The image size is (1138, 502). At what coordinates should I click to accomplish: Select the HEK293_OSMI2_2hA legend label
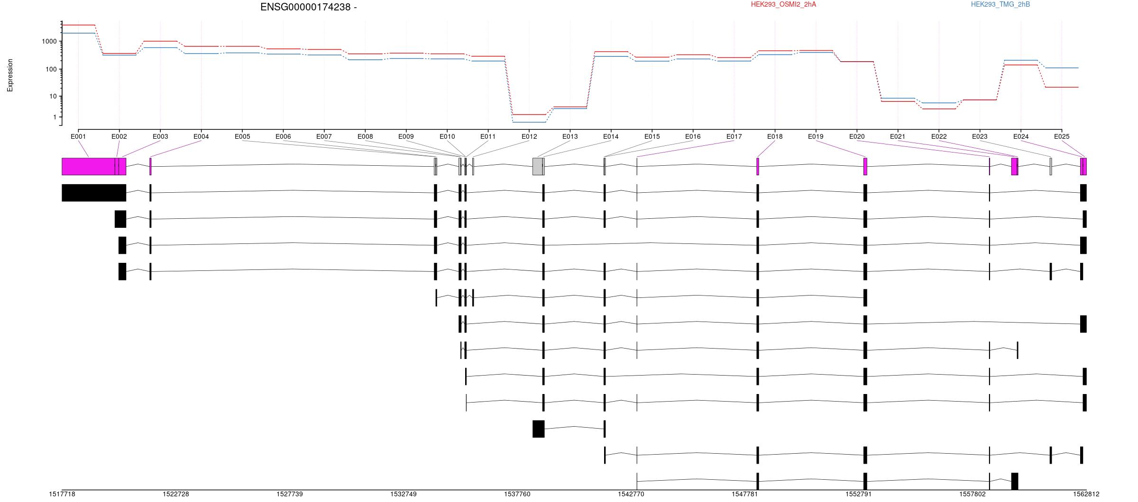[x=783, y=4]
